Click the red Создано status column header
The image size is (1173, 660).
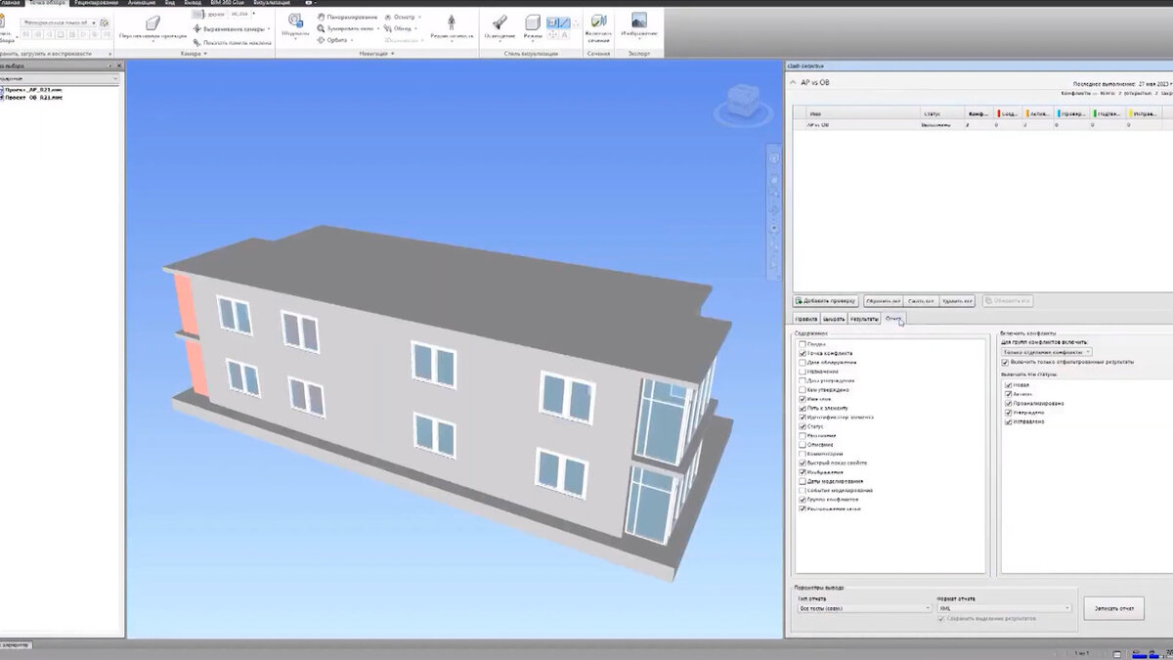point(1008,113)
